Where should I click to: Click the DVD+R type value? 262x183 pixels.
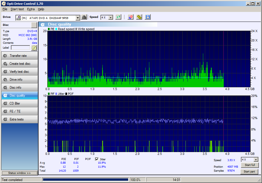(x=32, y=31)
